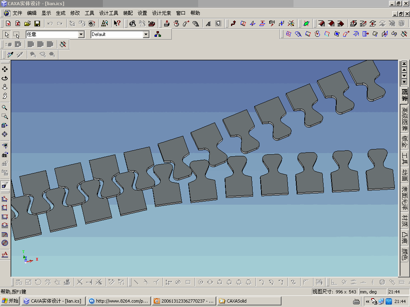
Task: Click the revolved surface icon
Action: point(318,34)
